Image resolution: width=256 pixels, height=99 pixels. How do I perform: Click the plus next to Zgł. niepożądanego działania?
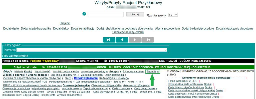pos(111,82)
